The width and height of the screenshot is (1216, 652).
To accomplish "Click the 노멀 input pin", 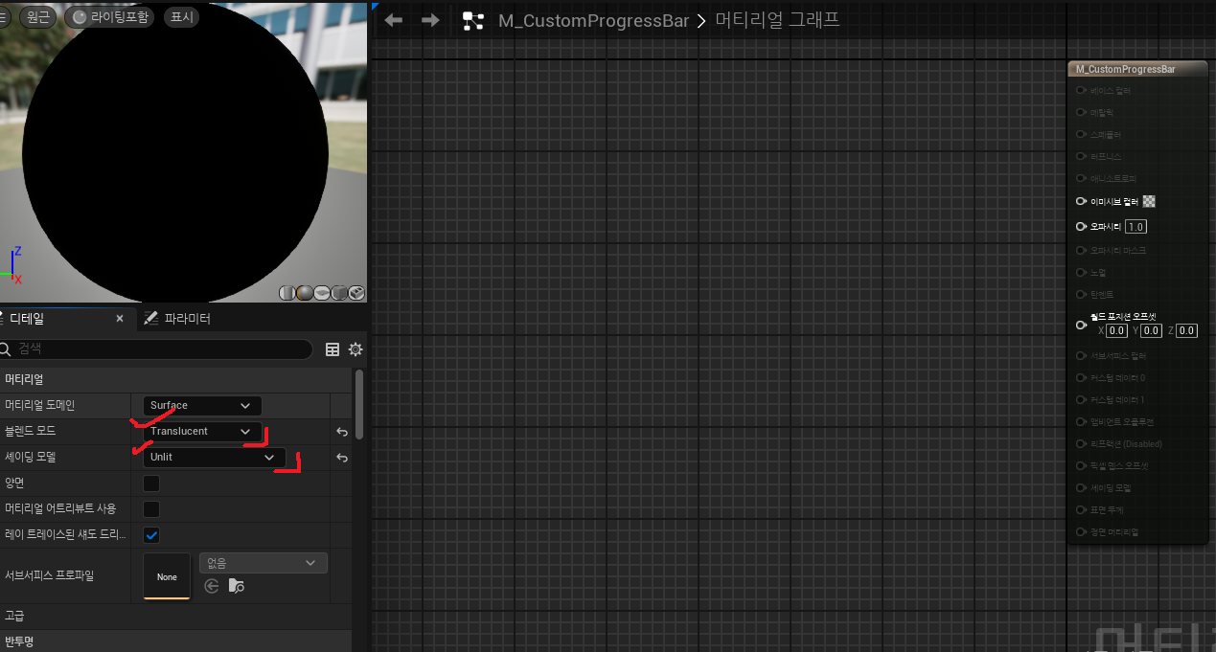I will tap(1081, 272).
